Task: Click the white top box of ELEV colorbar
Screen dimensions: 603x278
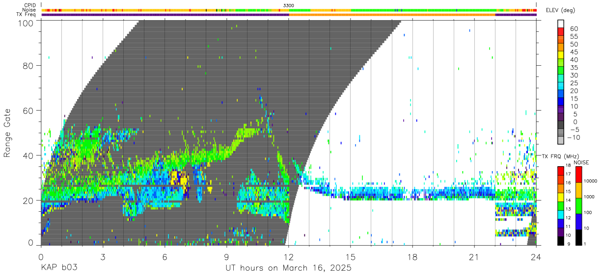Action: (561, 25)
